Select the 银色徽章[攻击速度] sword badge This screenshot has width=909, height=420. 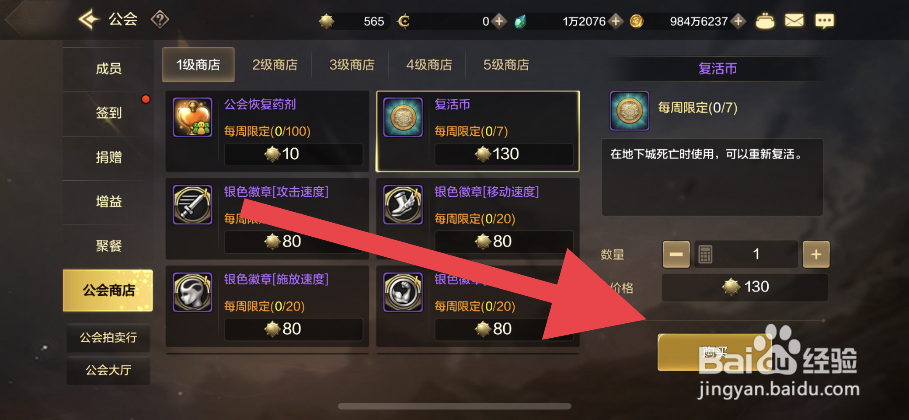click(268, 219)
